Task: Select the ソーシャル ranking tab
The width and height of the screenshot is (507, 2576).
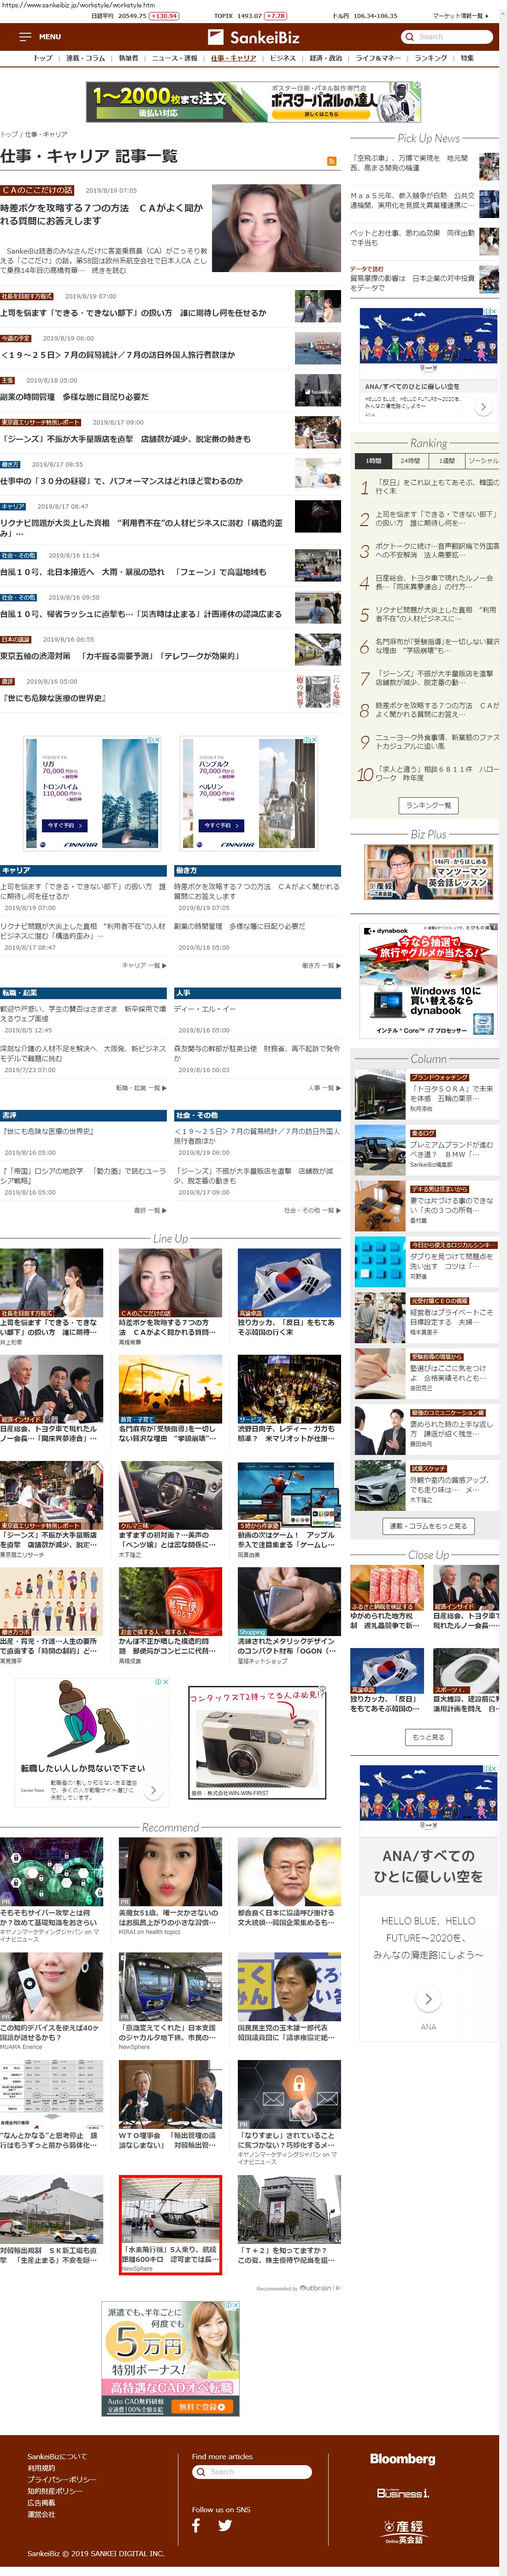Action: click(x=483, y=461)
